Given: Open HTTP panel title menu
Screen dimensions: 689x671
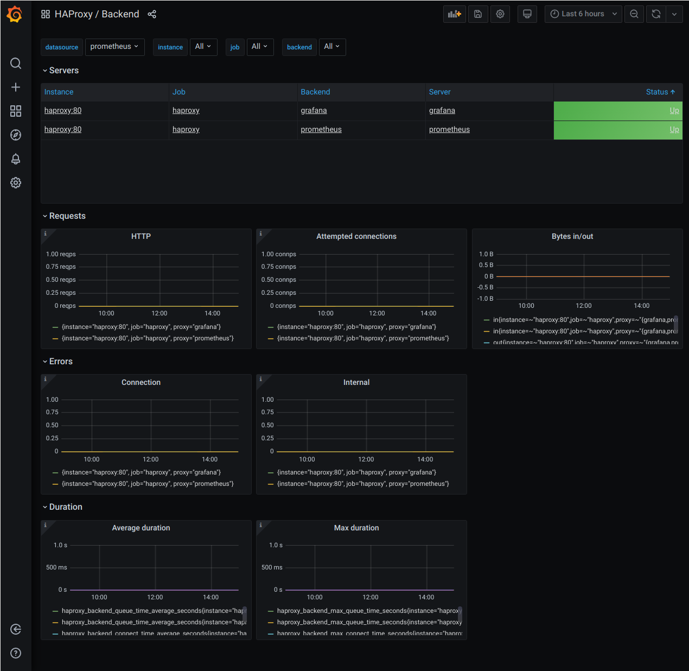Looking at the screenshot, I should [141, 237].
